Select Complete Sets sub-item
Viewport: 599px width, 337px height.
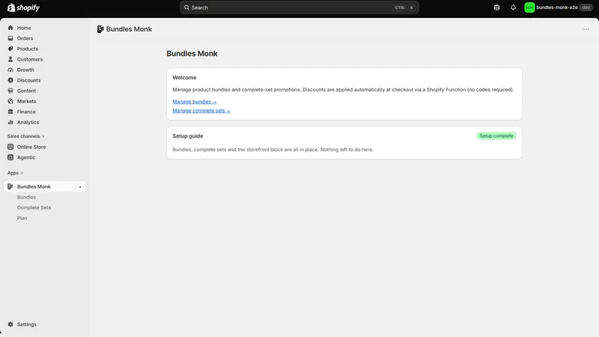coord(34,207)
